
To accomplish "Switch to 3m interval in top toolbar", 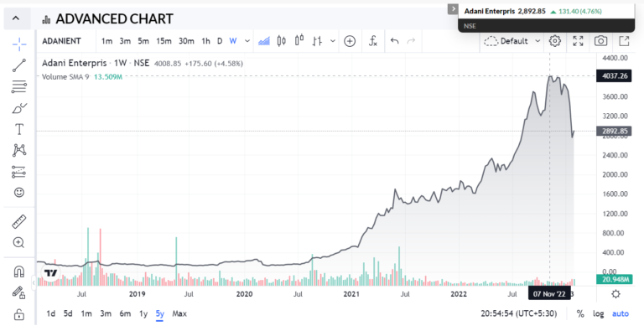I will click(x=125, y=41).
